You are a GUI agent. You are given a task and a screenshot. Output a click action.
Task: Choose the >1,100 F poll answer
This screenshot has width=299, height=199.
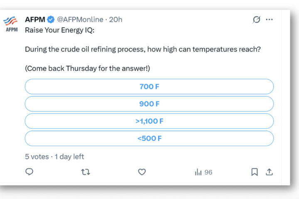pyautogui.click(x=149, y=121)
